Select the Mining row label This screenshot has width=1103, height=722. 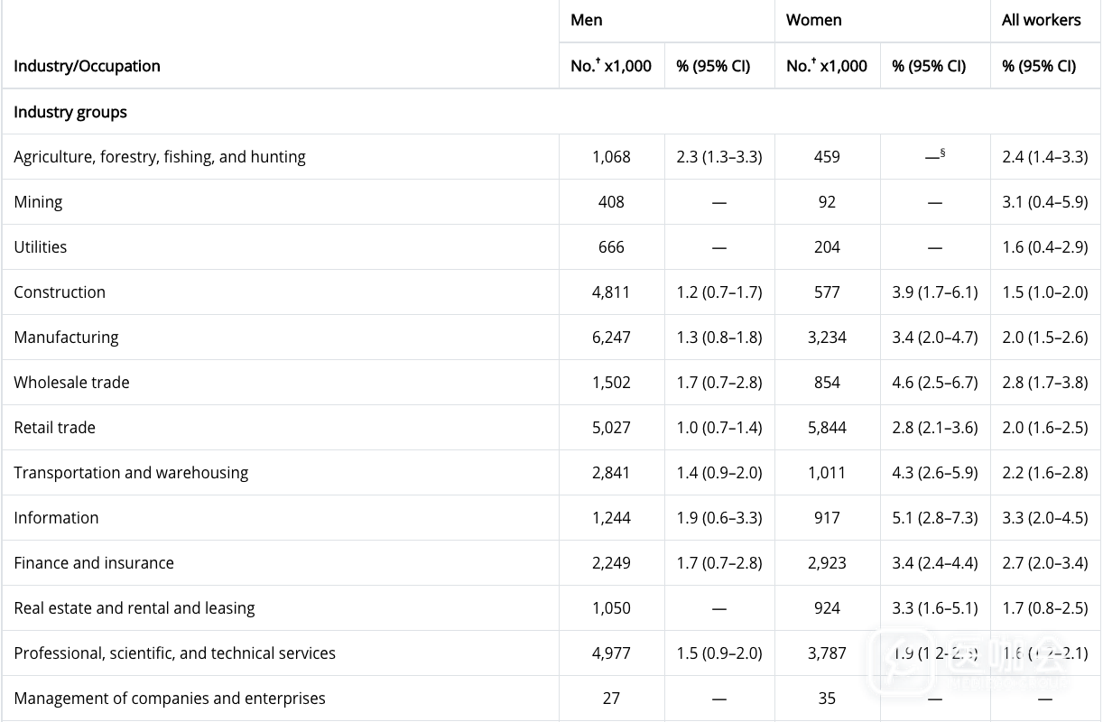(38, 202)
